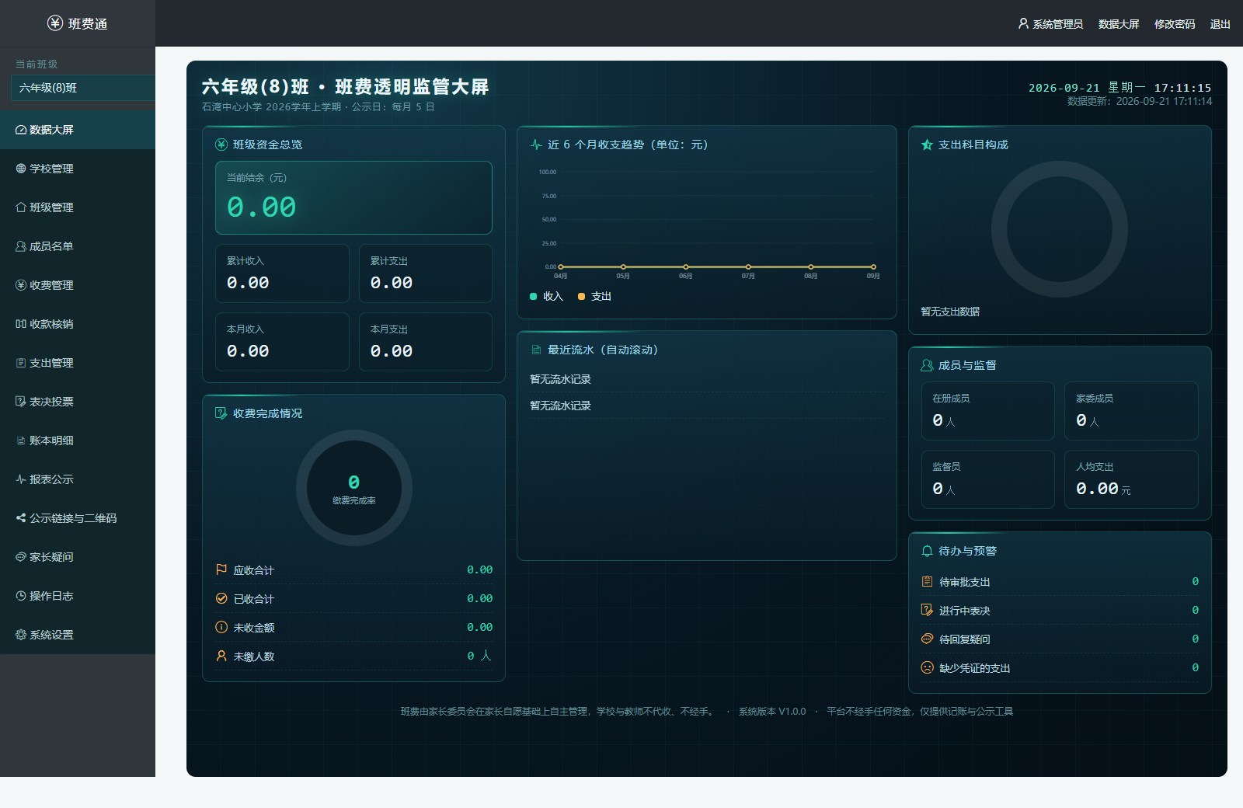
Task: Click the clock icon beside 操作日志
Action: click(21, 596)
